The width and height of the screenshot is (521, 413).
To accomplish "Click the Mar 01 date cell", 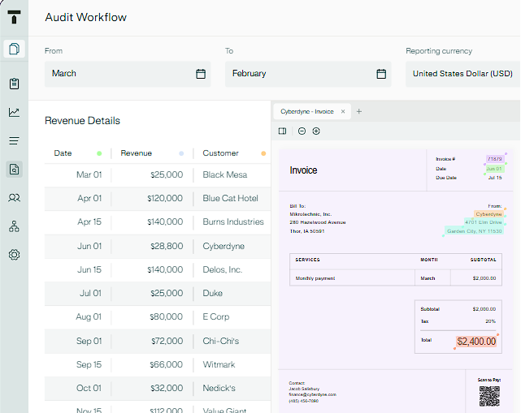I will [x=89, y=174].
